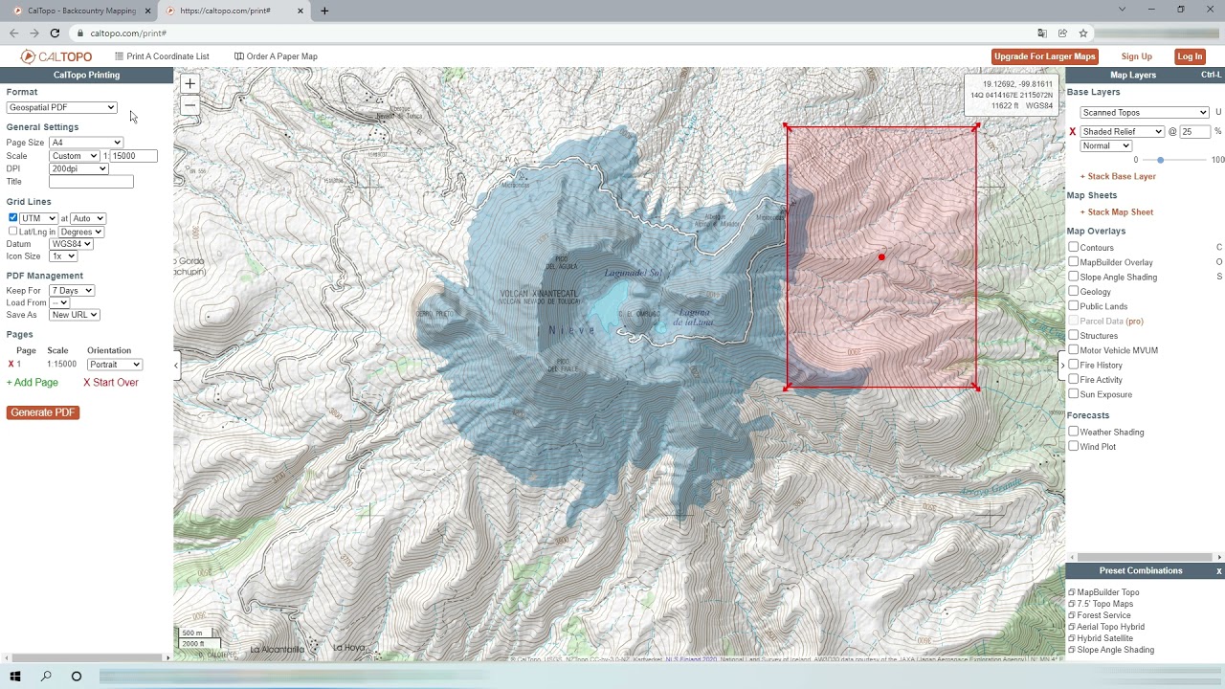The image size is (1225, 689).
Task: Collapse the left panel with the arrow handle
Action: pyautogui.click(x=177, y=366)
